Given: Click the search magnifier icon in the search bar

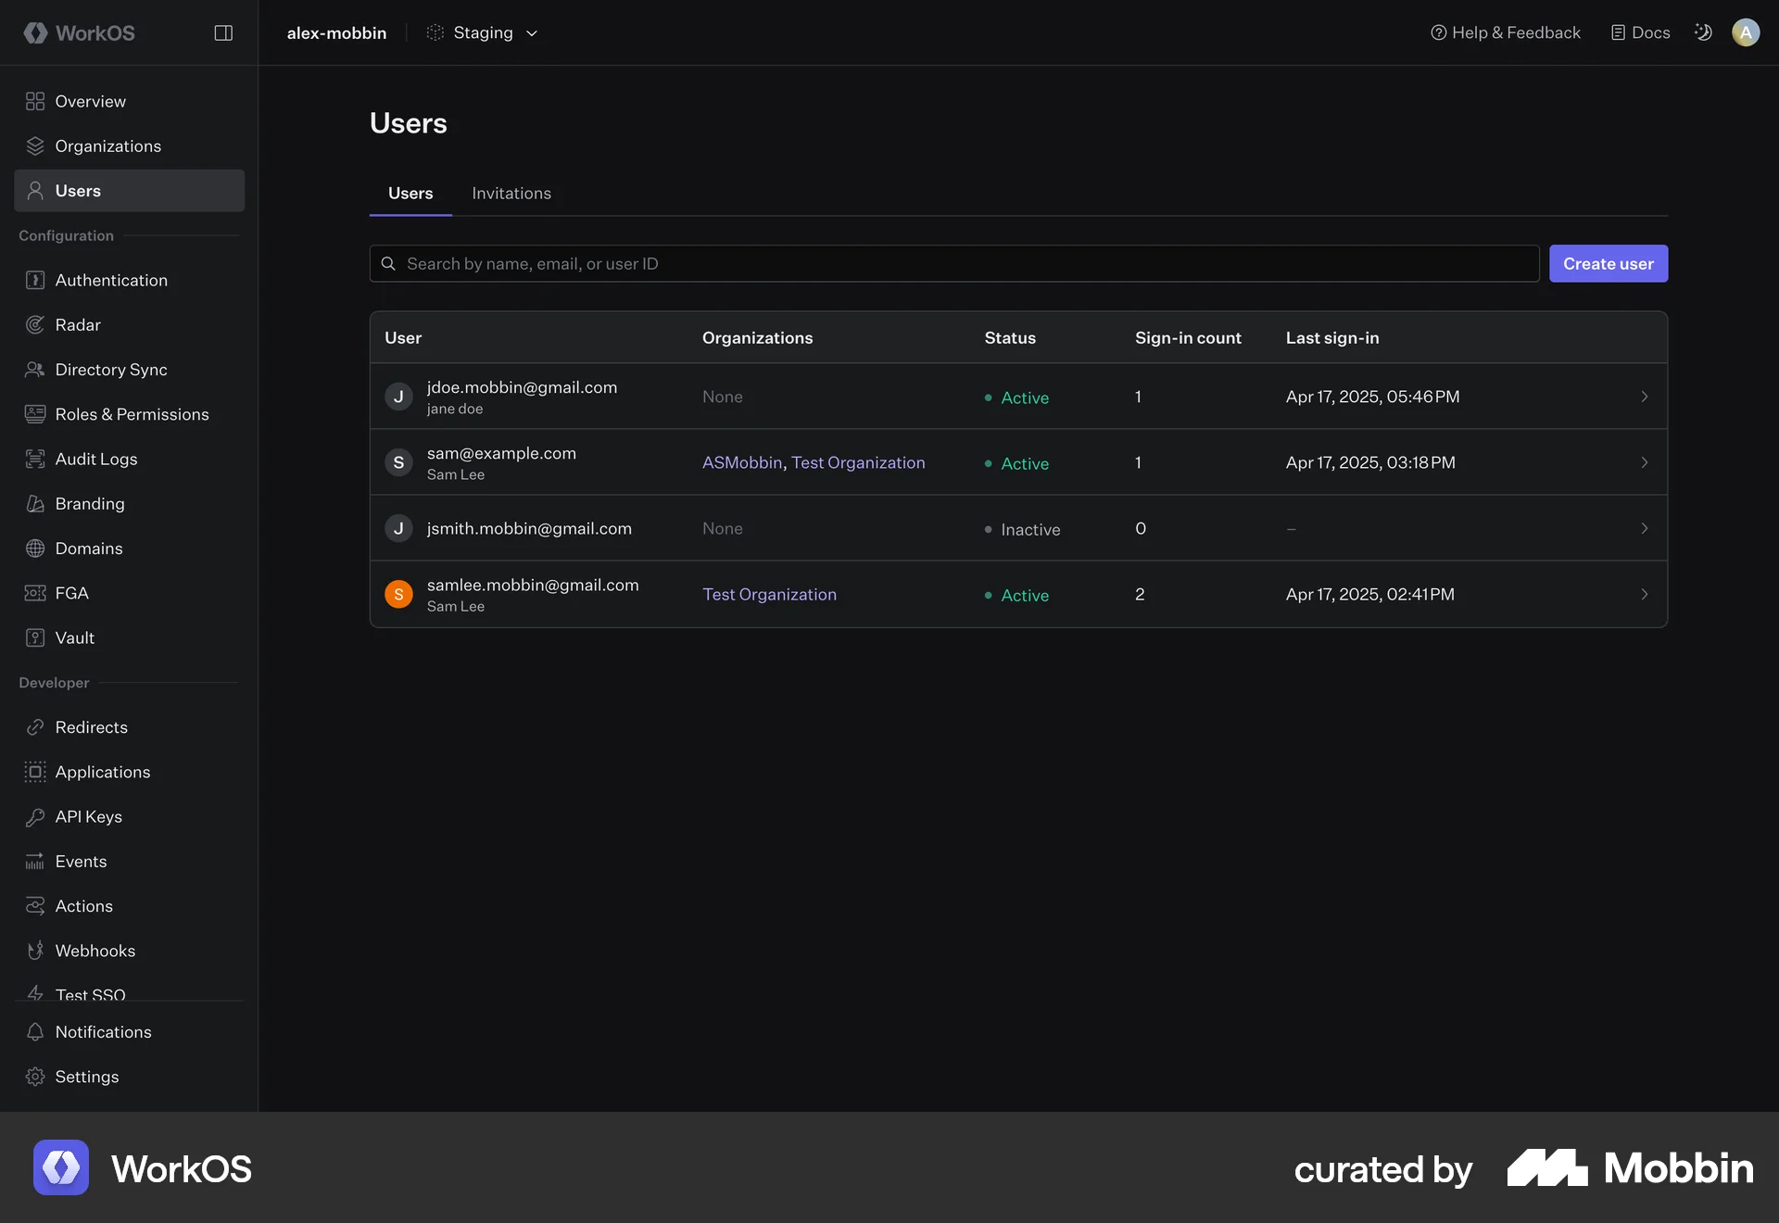Looking at the screenshot, I should click(x=388, y=263).
